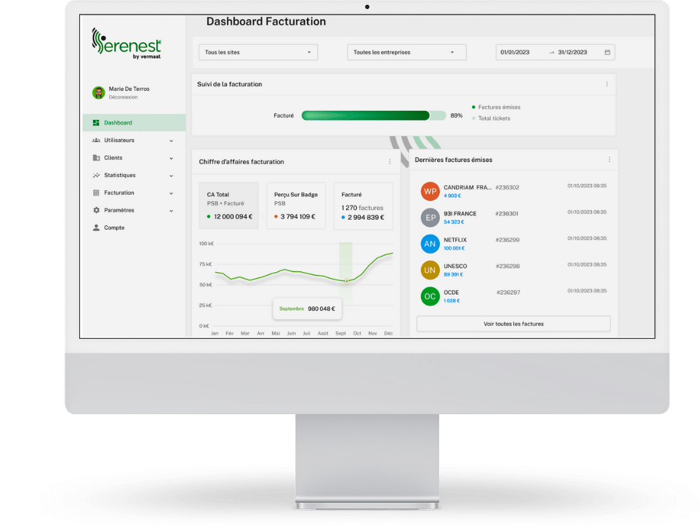Select the Dashboard icon in the sidebar

94,123
